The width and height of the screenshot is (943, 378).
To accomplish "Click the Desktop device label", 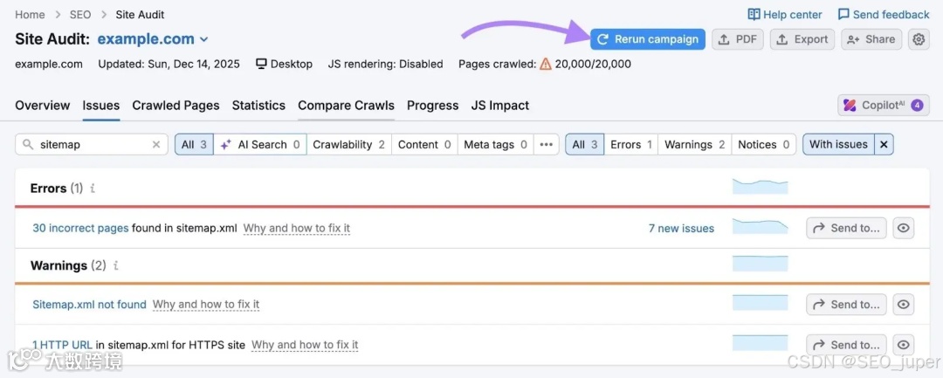I will click(x=284, y=64).
